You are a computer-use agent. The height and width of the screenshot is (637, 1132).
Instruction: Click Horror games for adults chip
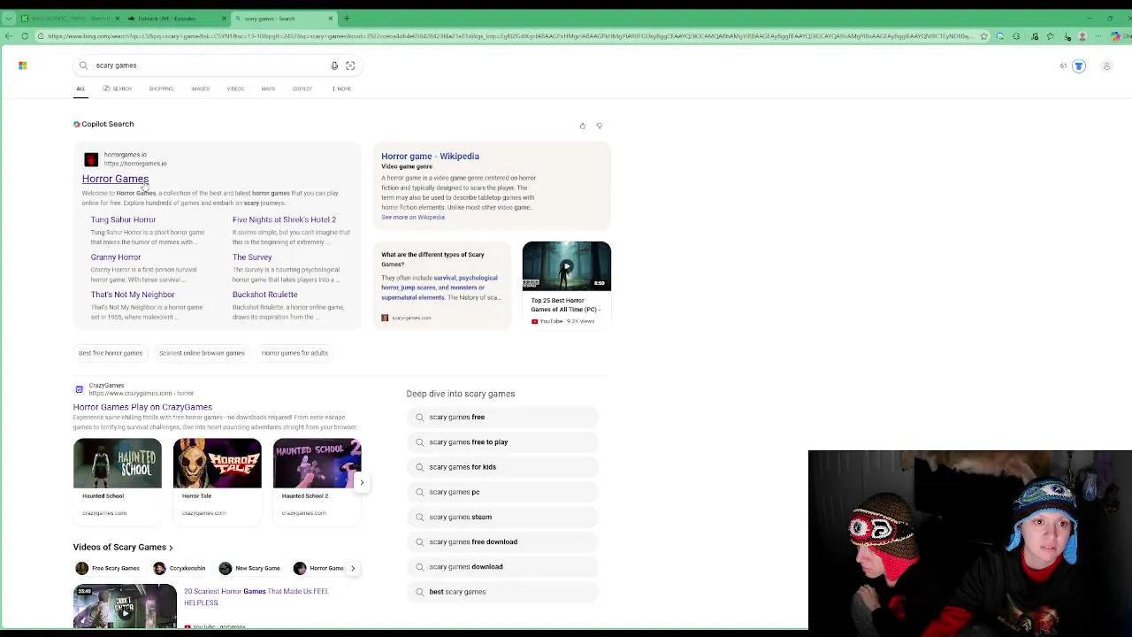point(294,353)
